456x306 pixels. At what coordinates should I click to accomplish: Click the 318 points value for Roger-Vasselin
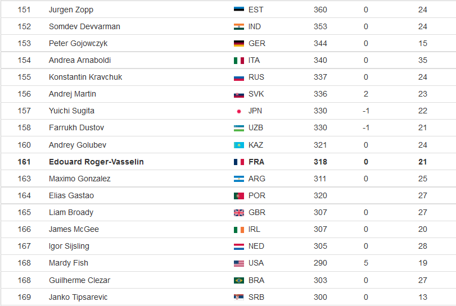[320, 162]
